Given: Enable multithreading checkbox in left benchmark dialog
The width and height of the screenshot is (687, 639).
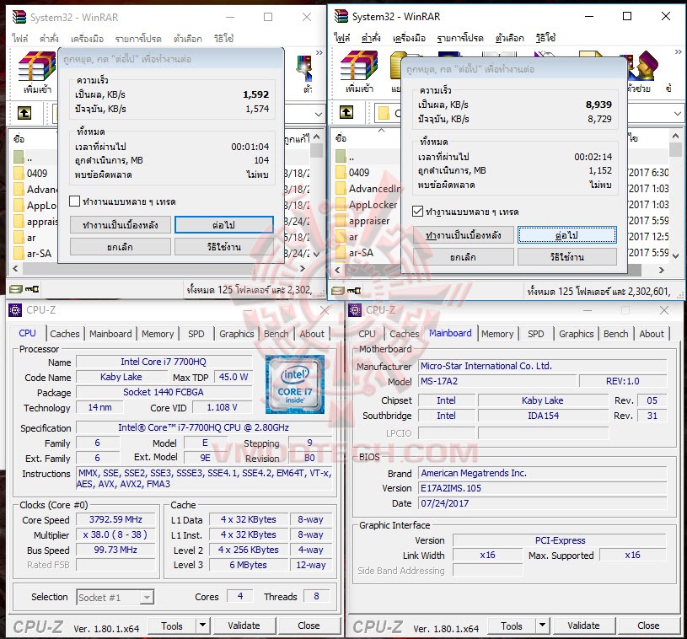Looking at the screenshot, I should coord(74,201).
